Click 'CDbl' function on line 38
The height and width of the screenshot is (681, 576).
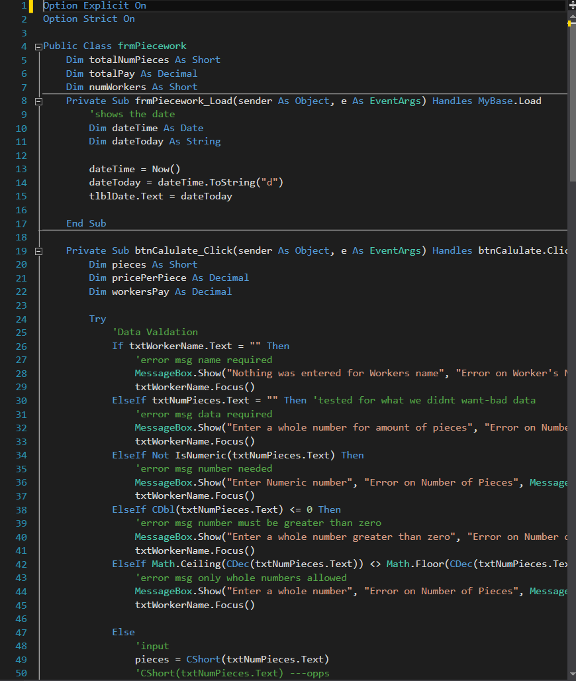coord(164,510)
